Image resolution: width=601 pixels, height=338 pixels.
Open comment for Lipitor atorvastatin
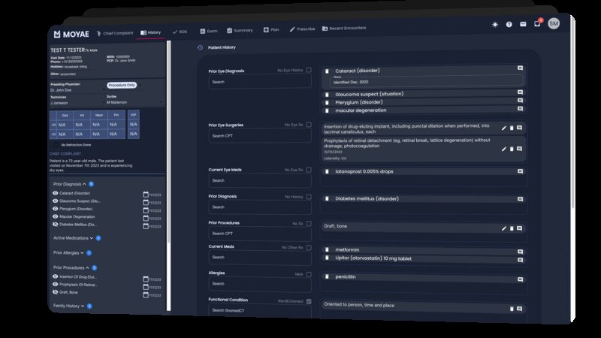520,260
